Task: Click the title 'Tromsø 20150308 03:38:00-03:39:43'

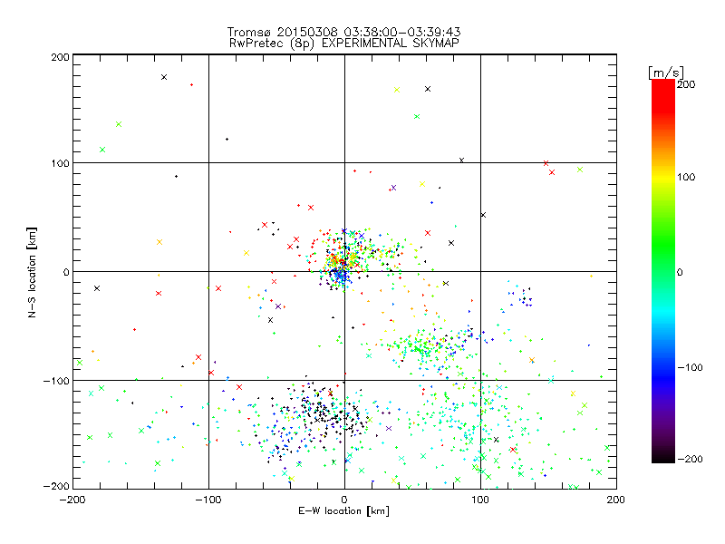Action: point(343,32)
